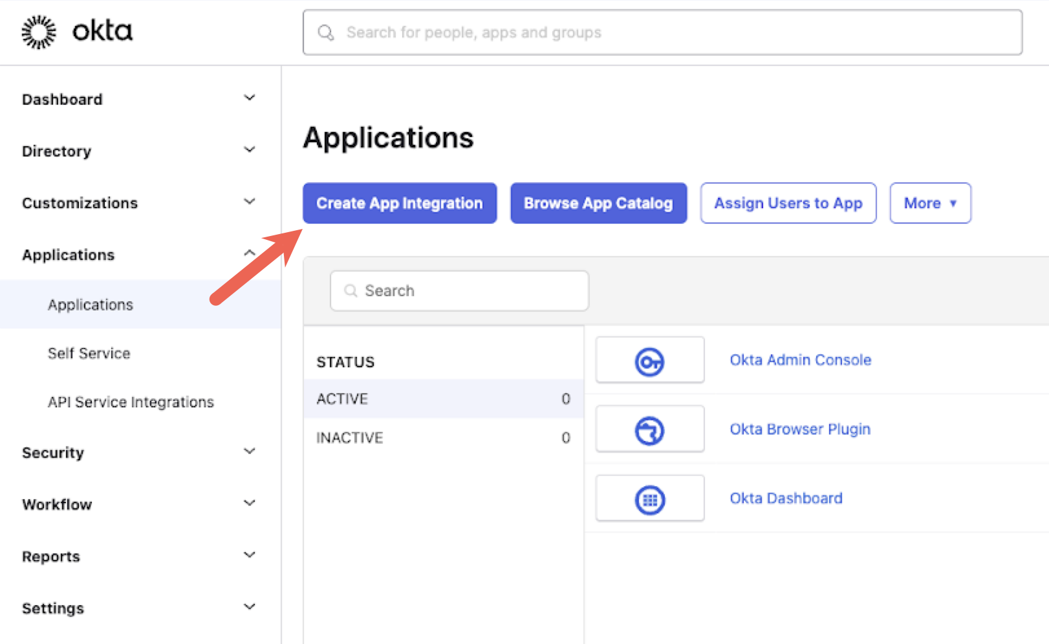Image resolution: width=1049 pixels, height=644 pixels.
Task: Click the magnifier icon in the top search bar
Action: click(326, 32)
